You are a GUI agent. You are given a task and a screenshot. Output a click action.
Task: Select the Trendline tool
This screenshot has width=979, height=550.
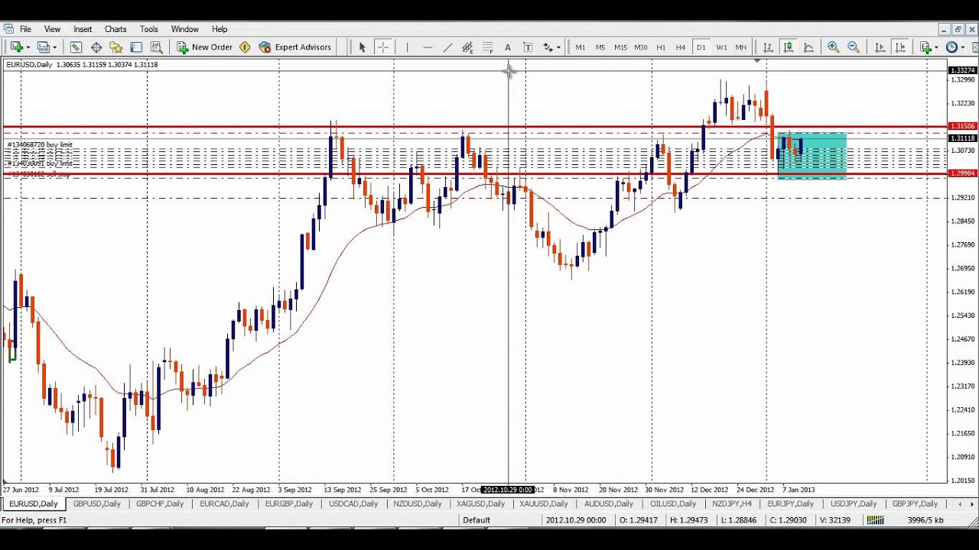pos(447,47)
